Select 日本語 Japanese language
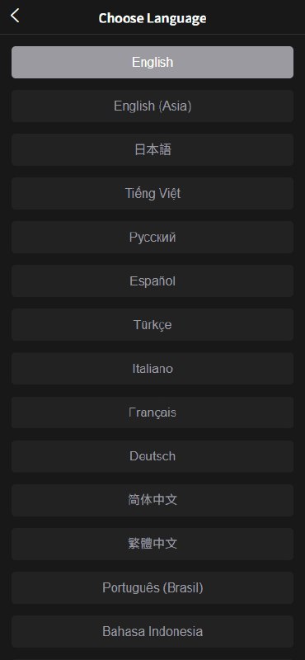 point(152,150)
